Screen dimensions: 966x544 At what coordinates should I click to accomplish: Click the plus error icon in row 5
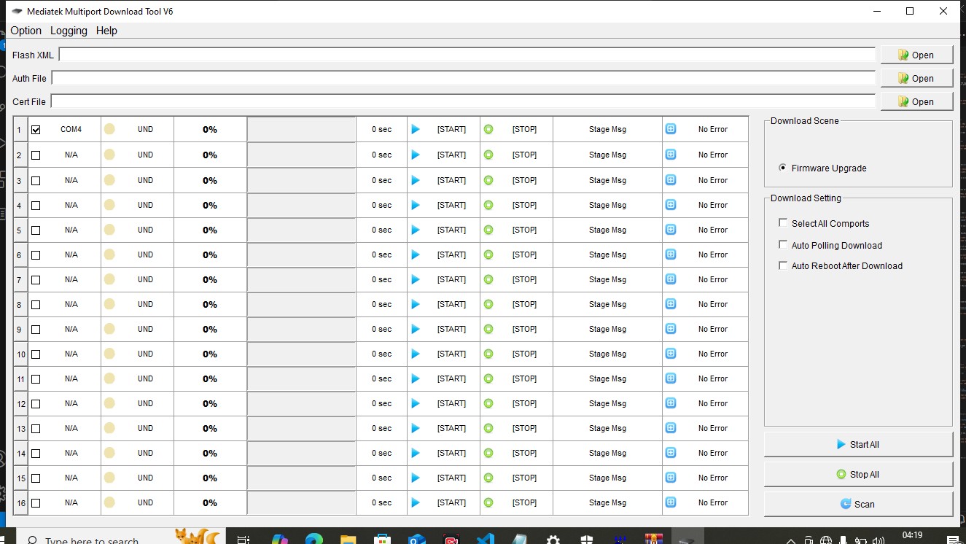(x=671, y=230)
